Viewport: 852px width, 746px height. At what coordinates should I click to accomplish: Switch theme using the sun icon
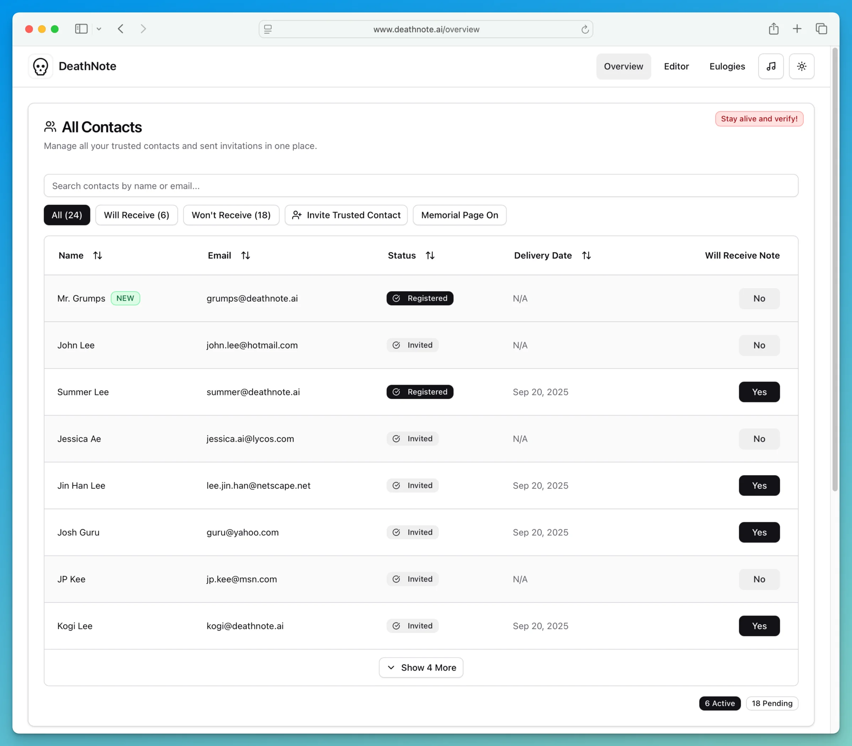802,66
